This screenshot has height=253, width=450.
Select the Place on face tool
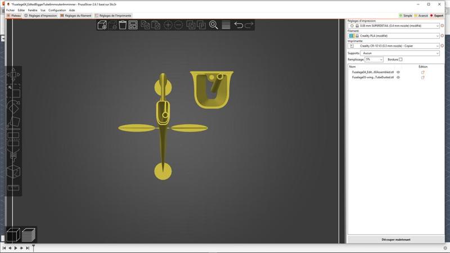pyautogui.click(x=13, y=123)
